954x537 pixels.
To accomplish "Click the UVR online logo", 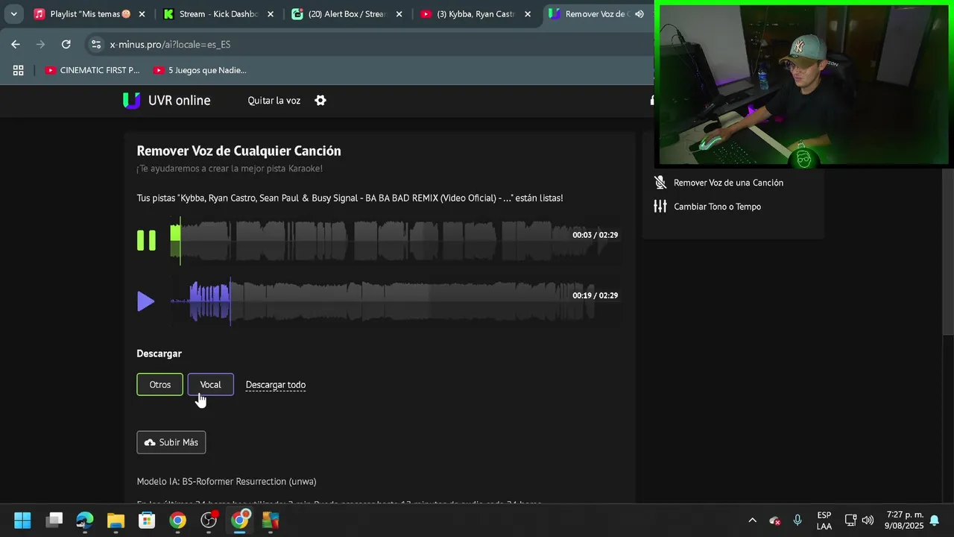I will 166,101.
